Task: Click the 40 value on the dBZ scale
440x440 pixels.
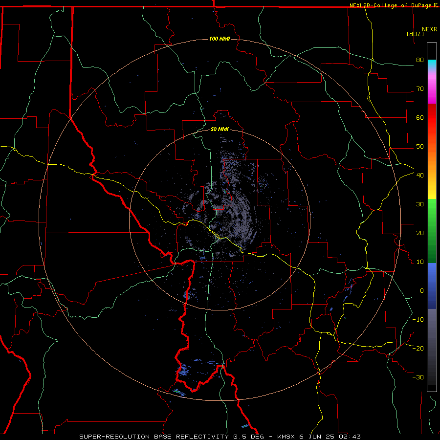Action: 420,175
